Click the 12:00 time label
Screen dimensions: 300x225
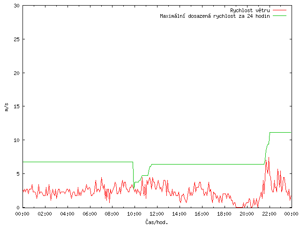pos(157,214)
